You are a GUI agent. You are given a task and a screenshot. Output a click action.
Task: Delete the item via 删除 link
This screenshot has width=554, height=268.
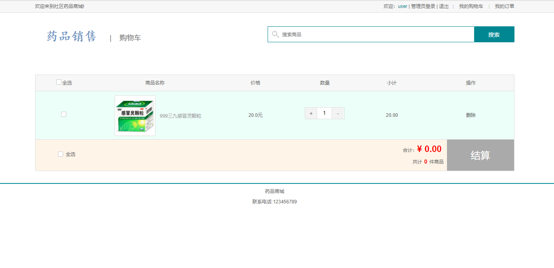471,115
